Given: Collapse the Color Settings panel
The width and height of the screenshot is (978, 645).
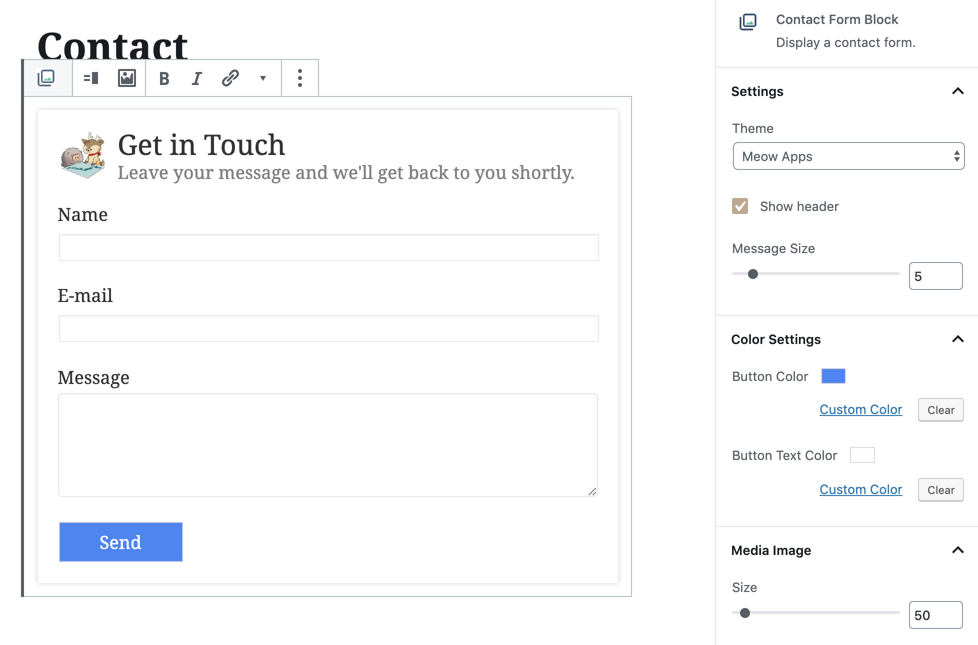Looking at the screenshot, I should point(957,338).
